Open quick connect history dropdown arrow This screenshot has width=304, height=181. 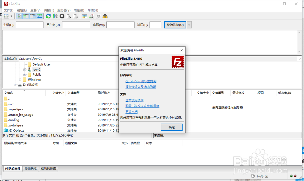(x=189, y=25)
